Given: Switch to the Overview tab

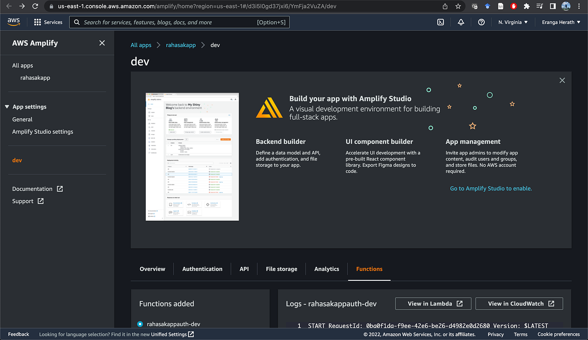Looking at the screenshot, I should pyautogui.click(x=152, y=269).
